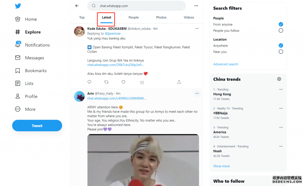Open chat.whatsapp.com/L40WbU3J8WIBWI link
Viewport: 305px width, 186px height.
[x=117, y=98]
